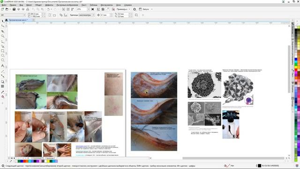
Task: Expand the Open recent arrow
Action: [10, 9]
